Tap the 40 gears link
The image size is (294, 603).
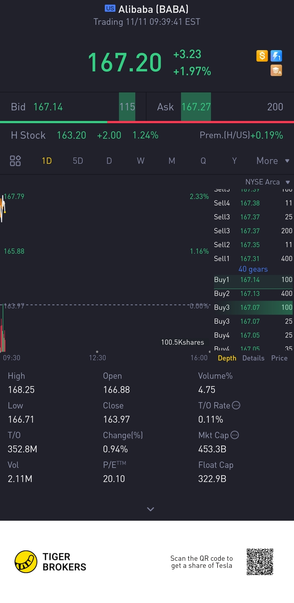253,269
